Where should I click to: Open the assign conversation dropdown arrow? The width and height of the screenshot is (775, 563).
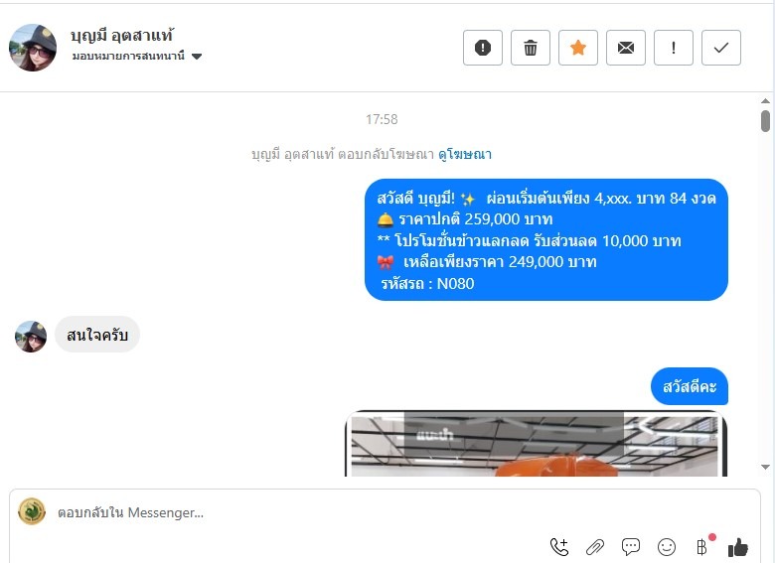click(197, 57)
